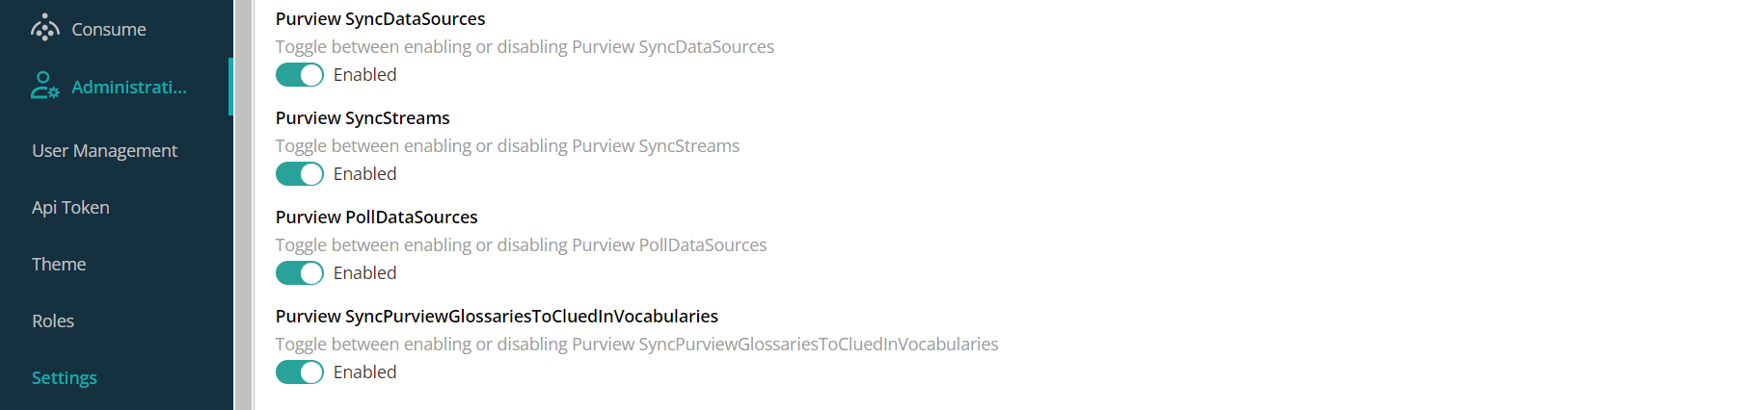Click Enabled label under Purview PollDataSources
Image resolution: width=1748 pixels, height=410 pixels.
pos(364,273)
